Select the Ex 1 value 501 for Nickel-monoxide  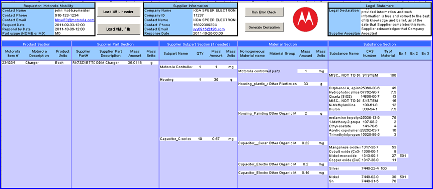click(x=403, y=156)
